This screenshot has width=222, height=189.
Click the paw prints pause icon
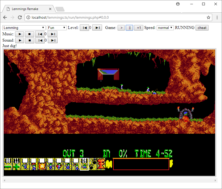[x=93, y=164]
